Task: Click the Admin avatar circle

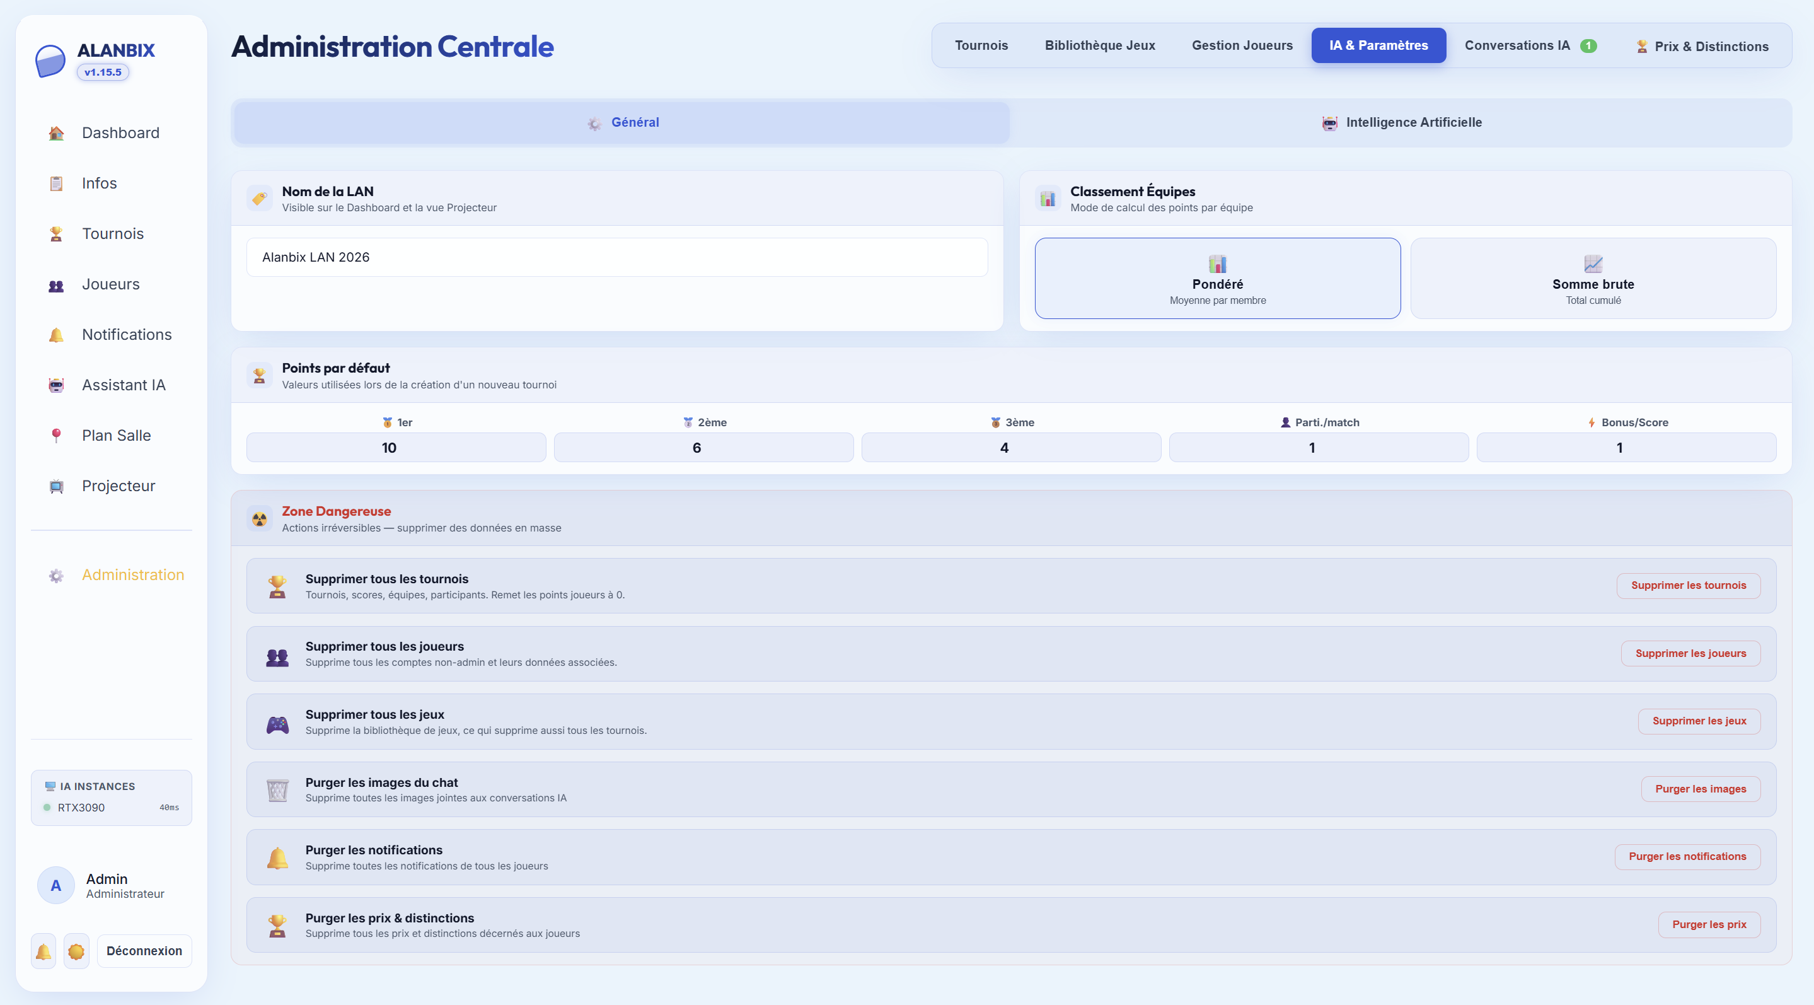Action: (x=55, y=885)
